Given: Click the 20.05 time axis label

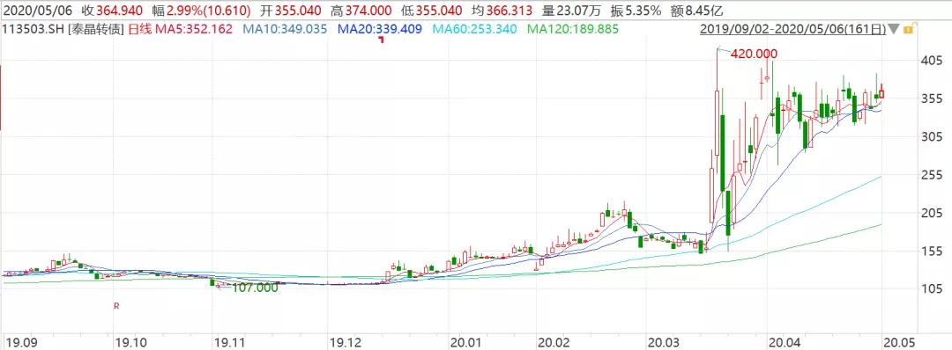Looking at the screenshot, I should tap(900, 343).
